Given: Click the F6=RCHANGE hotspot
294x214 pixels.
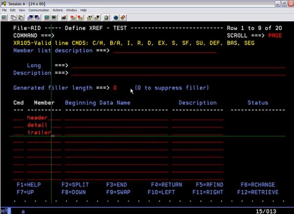Looking at the screenshot, I should coord(258,185).
